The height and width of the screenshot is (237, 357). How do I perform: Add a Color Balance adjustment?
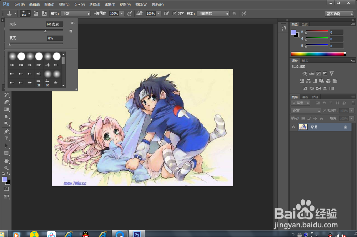tap(308, 81)
